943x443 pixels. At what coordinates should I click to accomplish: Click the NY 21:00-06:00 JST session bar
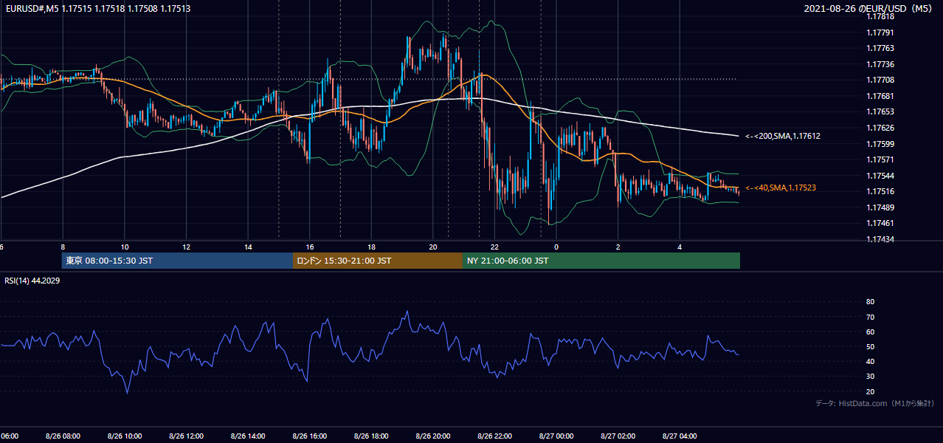point(601,261)
